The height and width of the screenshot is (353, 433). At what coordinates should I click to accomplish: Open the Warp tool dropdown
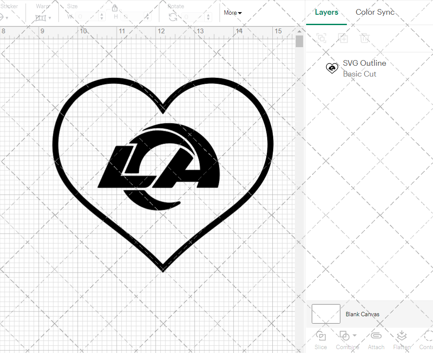(50, 18)
